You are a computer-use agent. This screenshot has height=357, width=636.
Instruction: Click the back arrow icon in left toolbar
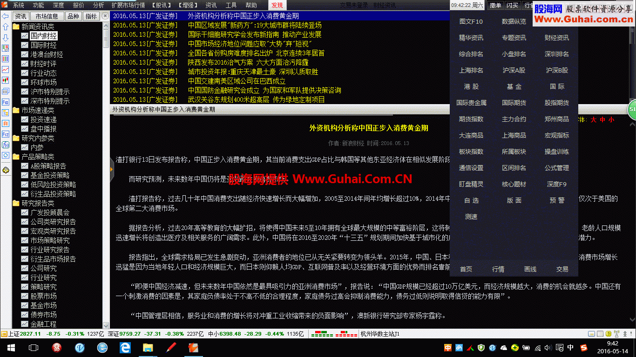[x=5, y=16]
